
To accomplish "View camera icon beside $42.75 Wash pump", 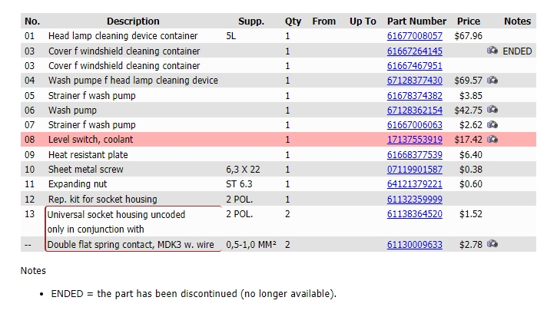I will point(492,110).
